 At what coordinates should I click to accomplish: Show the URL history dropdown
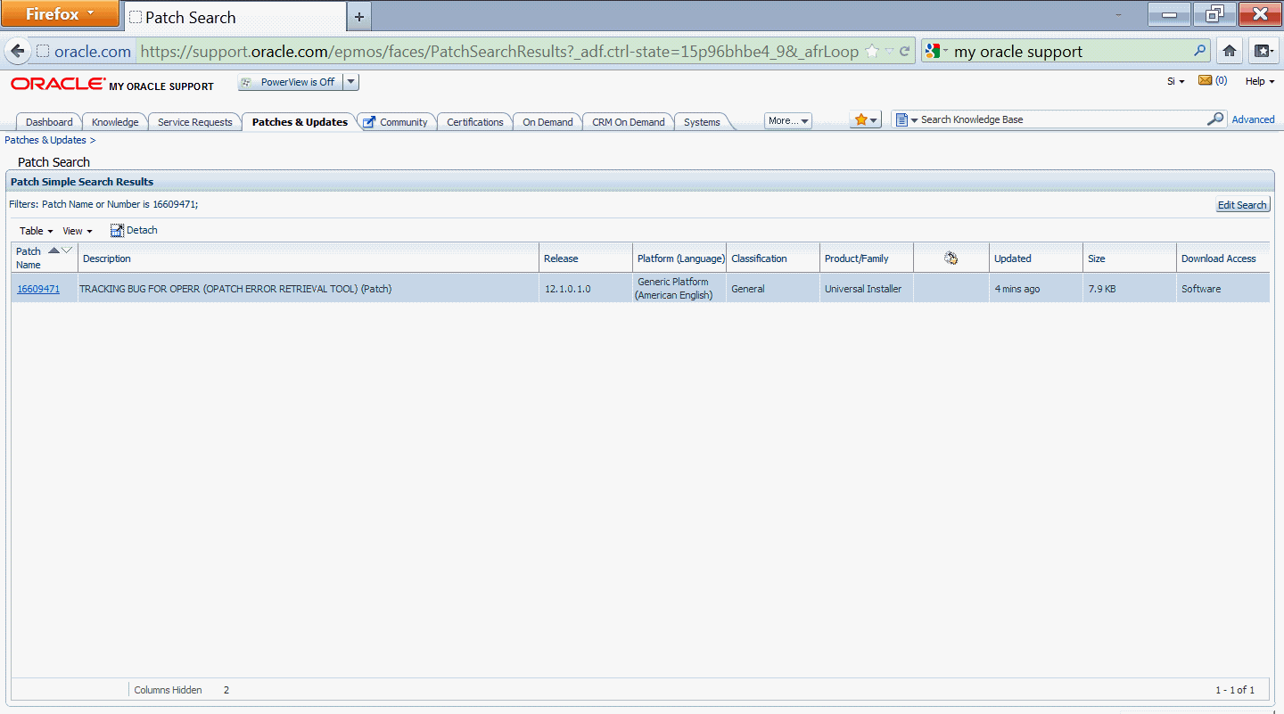[x=889, y=51]
